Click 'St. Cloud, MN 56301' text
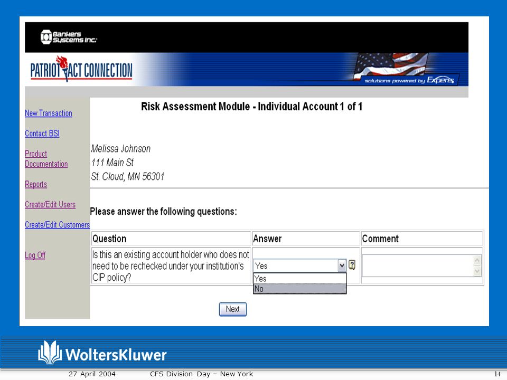This screenshot has height=380, width=507. coord(127,177)
